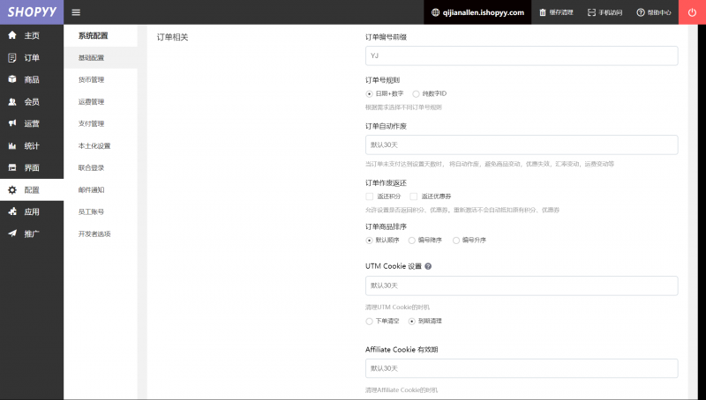This screenshot has height=400, width=706.
Task: Click the 应用 puzzle icon in sidebar
Action: click(12, 211)
